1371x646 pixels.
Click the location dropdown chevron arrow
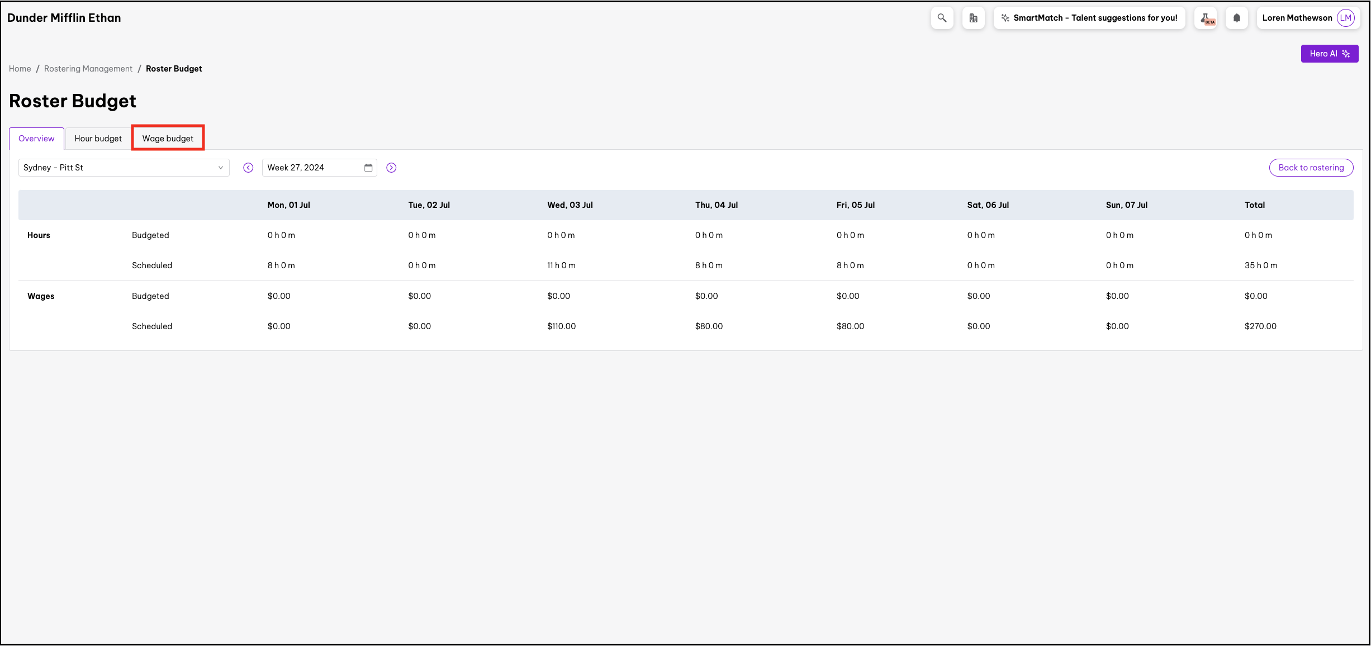pos(221,168)
